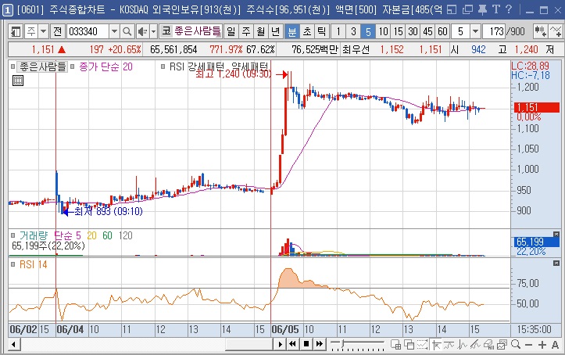Image resolution: width=565 pixels, height=355 pixels.
Task: Click the highlighted 5-minute interval button
Action: coord(368,32)
